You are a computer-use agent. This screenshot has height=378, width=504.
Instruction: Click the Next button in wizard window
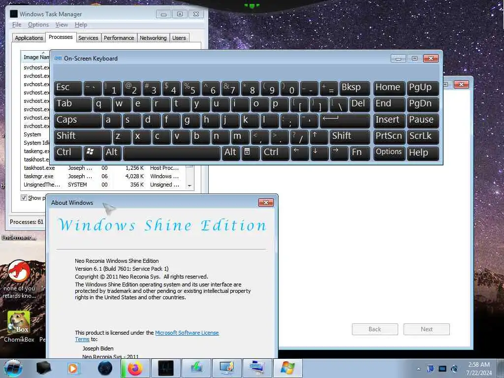[x=427, y=329]
